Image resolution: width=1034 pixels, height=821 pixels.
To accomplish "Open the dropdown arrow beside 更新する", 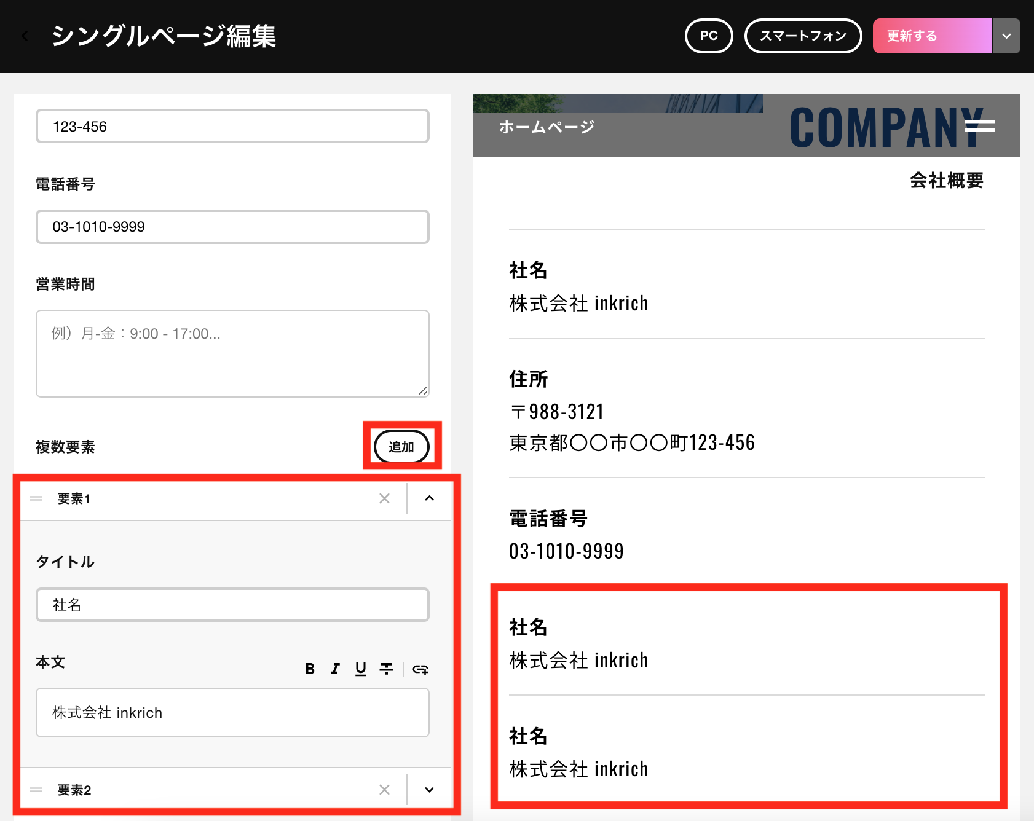I will 1006,36.
